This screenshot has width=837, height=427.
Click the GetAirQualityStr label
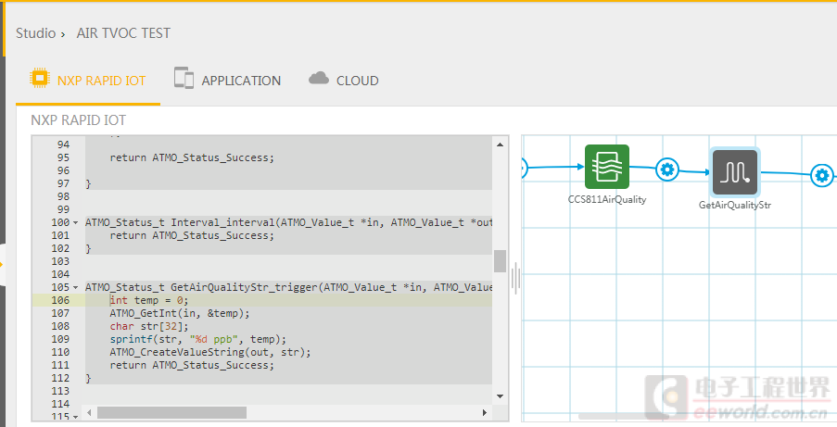pyautogui.click(x=735, y=205)
